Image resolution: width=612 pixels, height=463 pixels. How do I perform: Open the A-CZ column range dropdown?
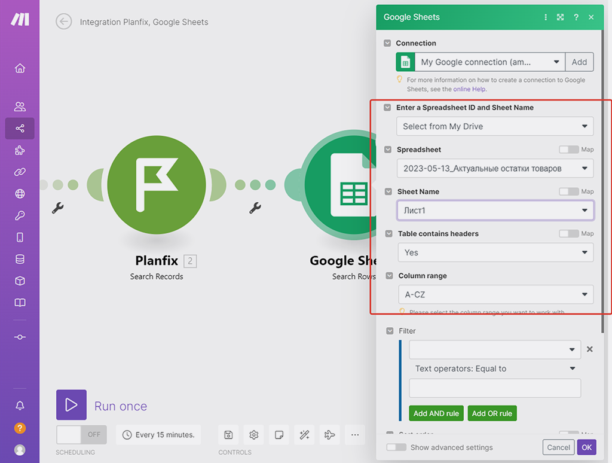tap(496, 294)
